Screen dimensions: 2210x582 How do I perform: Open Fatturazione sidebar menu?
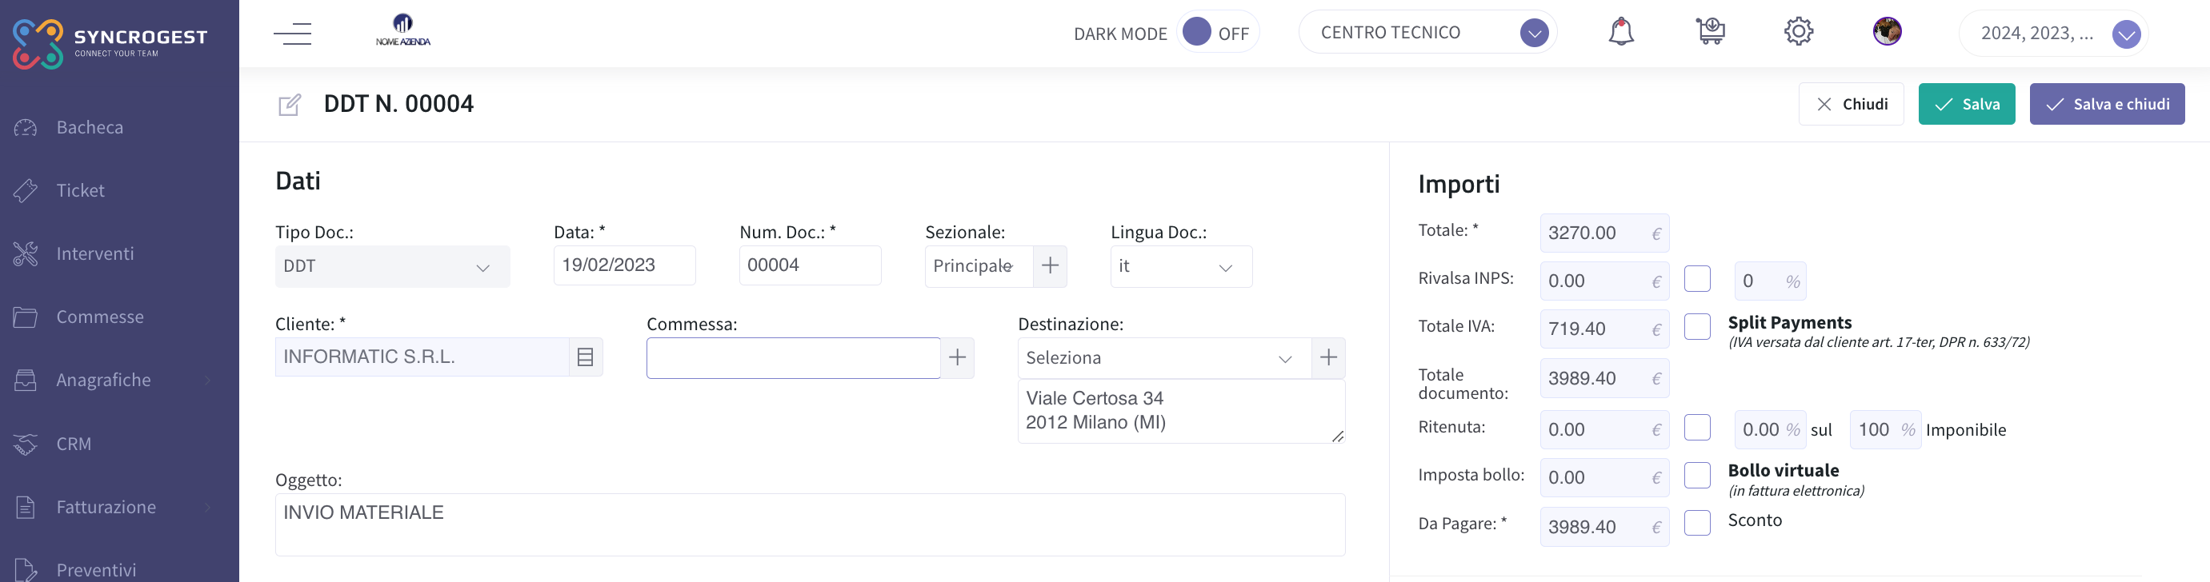(106, 508)
